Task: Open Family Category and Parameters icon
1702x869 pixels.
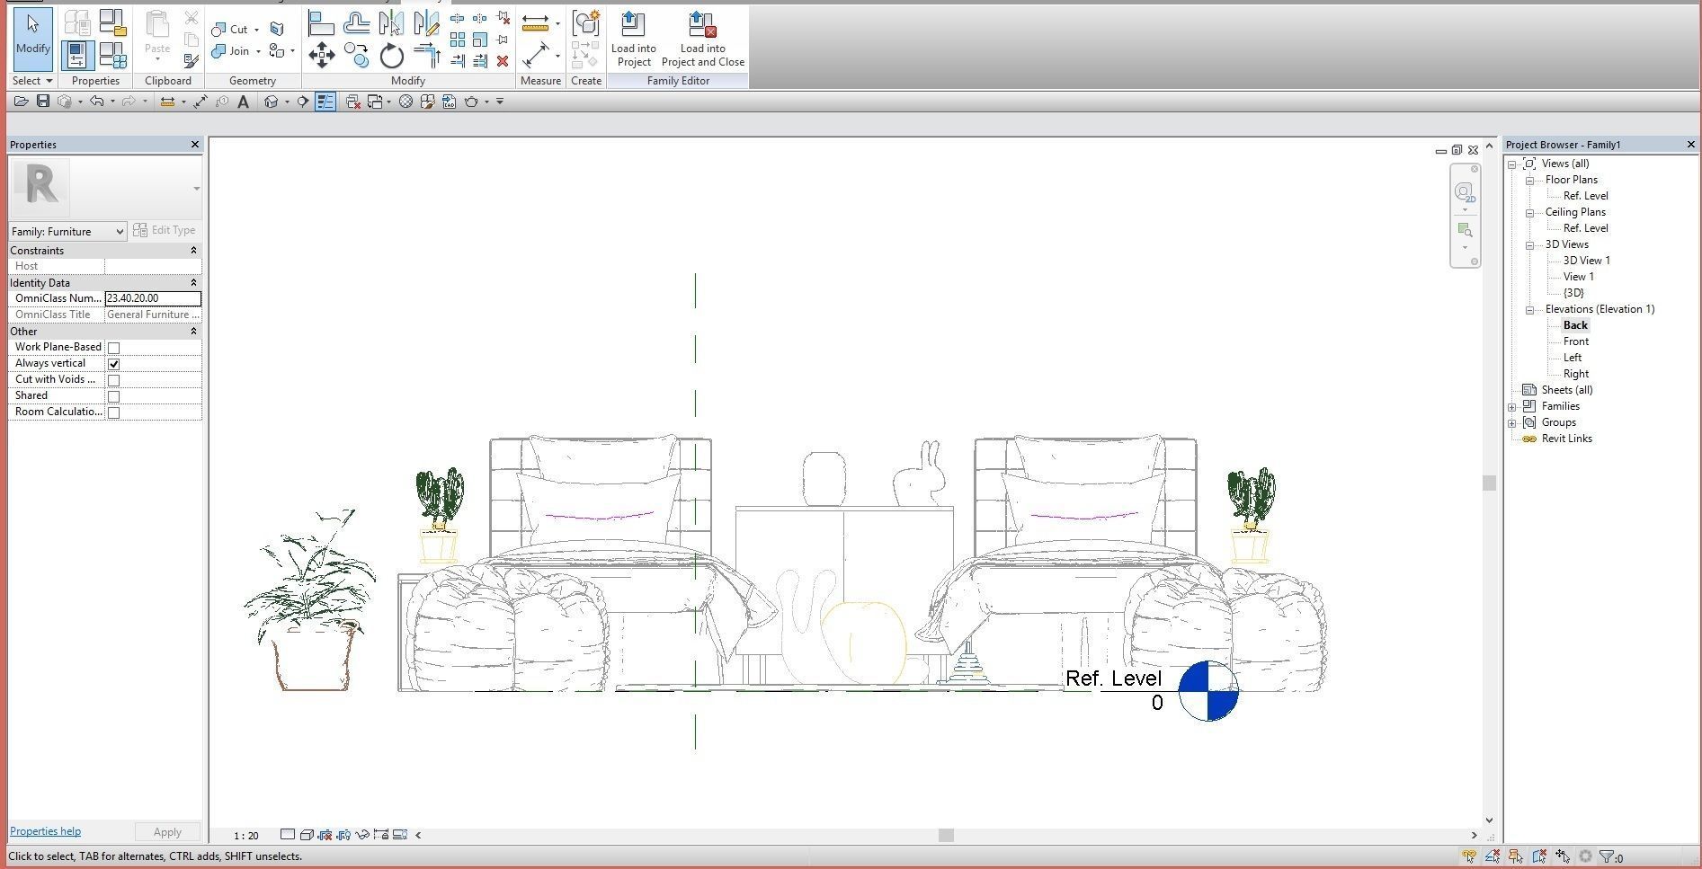Action: coord(112,22)
